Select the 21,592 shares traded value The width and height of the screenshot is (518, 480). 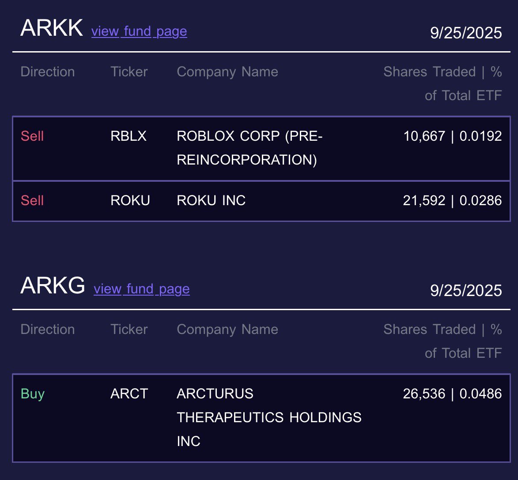424,201
